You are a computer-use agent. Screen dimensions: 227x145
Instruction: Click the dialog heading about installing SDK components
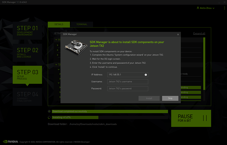pos(127,44)
